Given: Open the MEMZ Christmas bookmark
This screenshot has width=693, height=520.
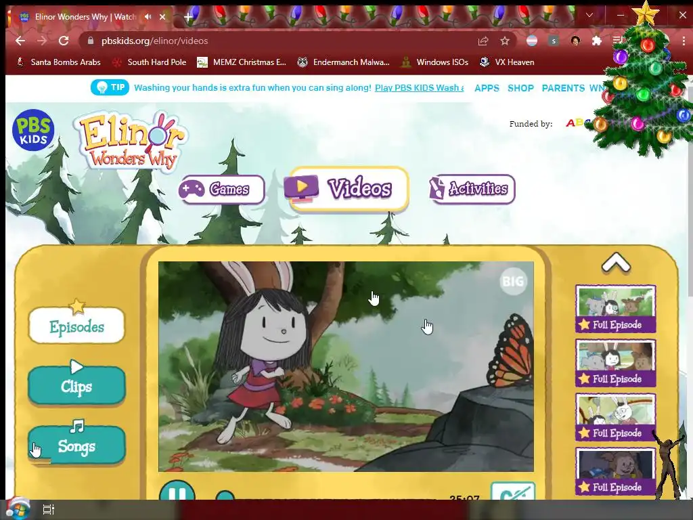Looking at the screenshot, I should pyautogui.click(x=242, y=62).
